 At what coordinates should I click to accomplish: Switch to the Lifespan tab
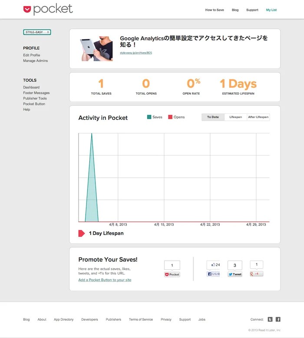tap(235, 117)
